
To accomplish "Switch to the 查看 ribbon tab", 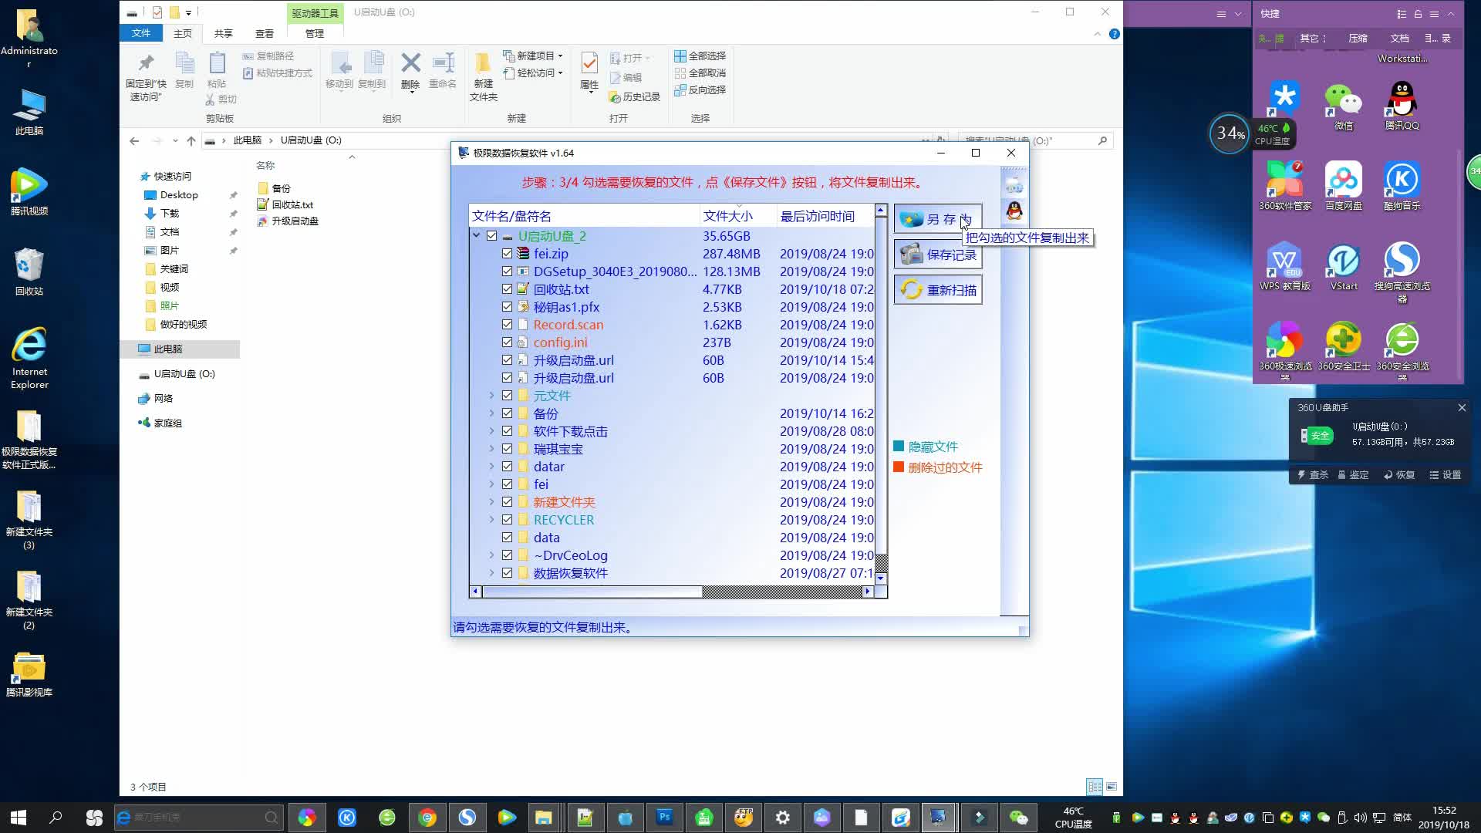I will [265, 33].
